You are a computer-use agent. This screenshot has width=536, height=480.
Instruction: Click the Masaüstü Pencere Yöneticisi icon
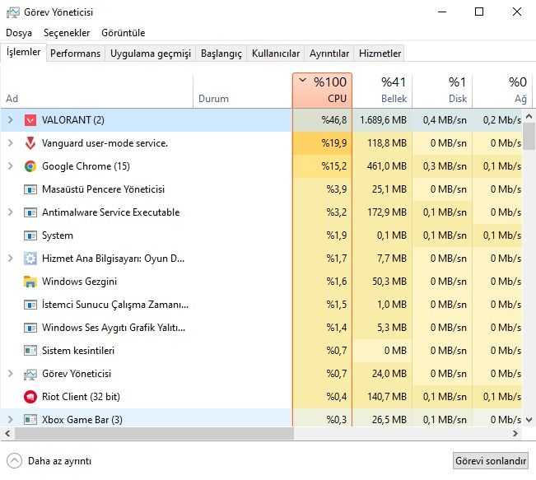coord(30,189)
